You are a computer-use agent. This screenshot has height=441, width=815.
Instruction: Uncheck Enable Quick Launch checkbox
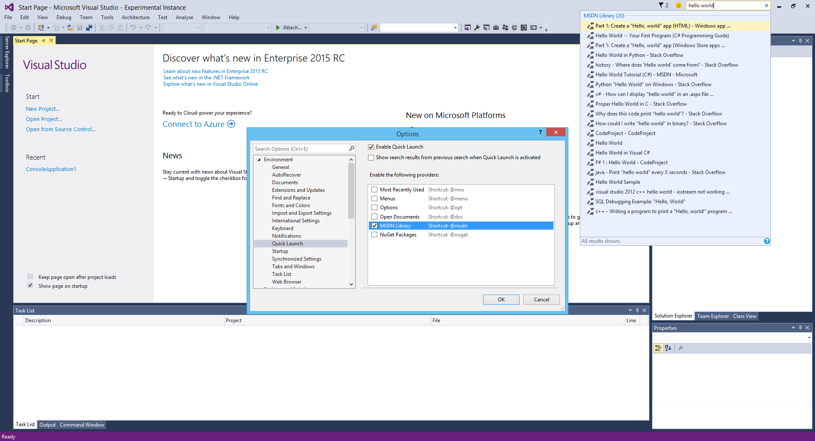(x=371, y=147)
